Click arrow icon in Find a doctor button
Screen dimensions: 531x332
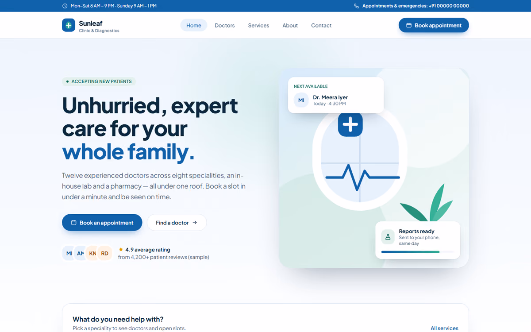195,223
